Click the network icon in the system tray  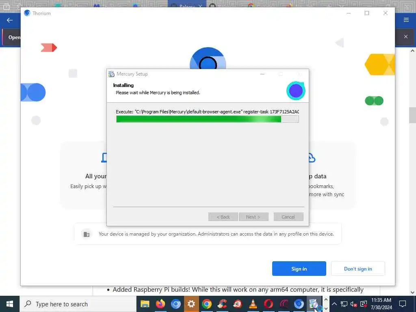[344, 304]
